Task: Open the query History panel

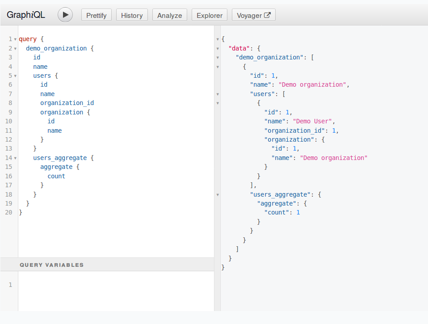Action: [x=131, y=15]
